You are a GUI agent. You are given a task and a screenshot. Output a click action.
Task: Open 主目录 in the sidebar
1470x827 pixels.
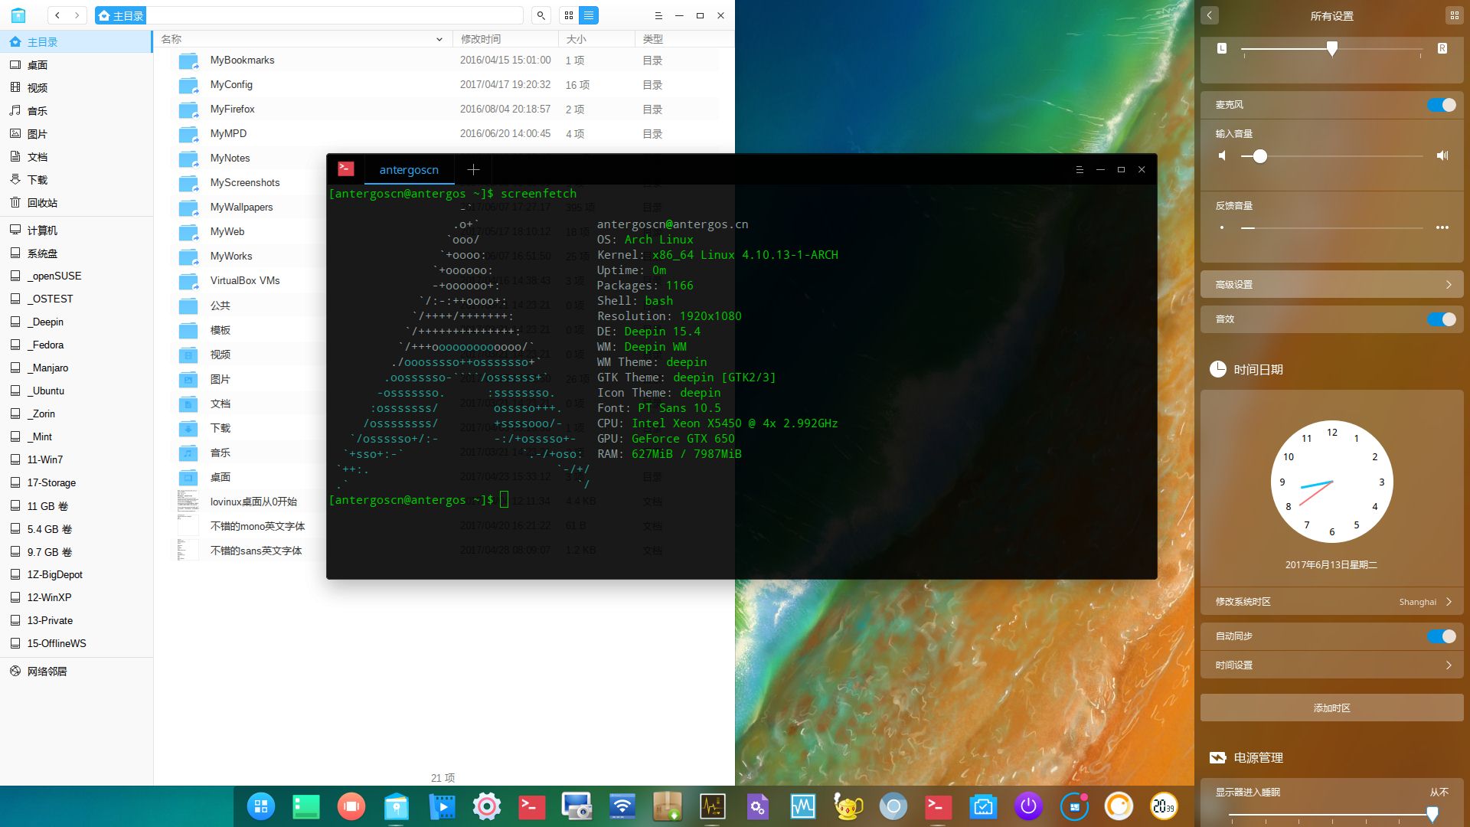(x=77, y=42)
